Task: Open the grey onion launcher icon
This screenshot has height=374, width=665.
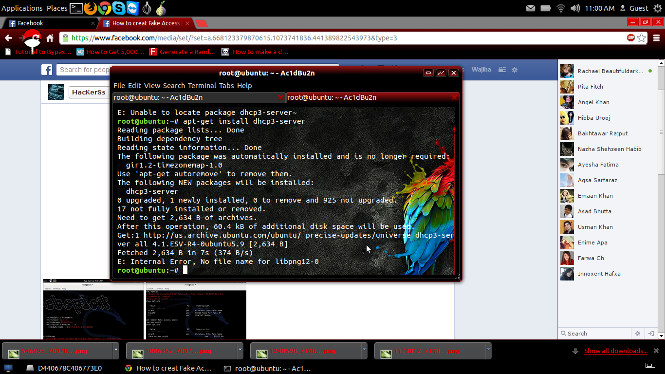Action: (x=147, y=8)
